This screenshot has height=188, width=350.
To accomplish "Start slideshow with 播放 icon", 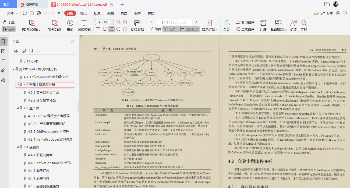I will point(70,26).
